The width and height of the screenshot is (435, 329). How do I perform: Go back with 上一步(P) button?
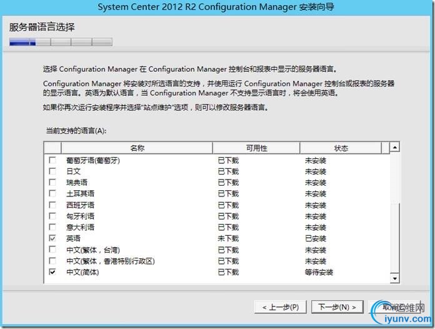(280, 307)
